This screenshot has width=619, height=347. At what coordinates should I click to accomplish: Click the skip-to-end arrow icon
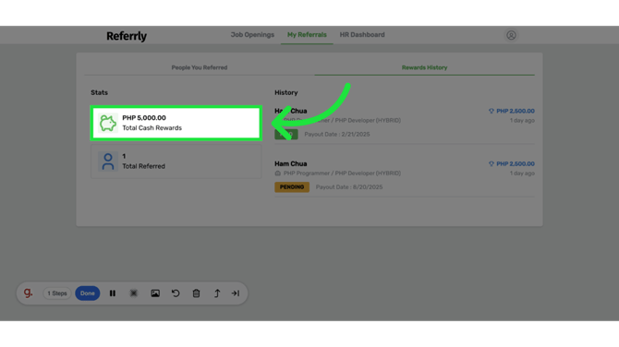pos(236,293)
